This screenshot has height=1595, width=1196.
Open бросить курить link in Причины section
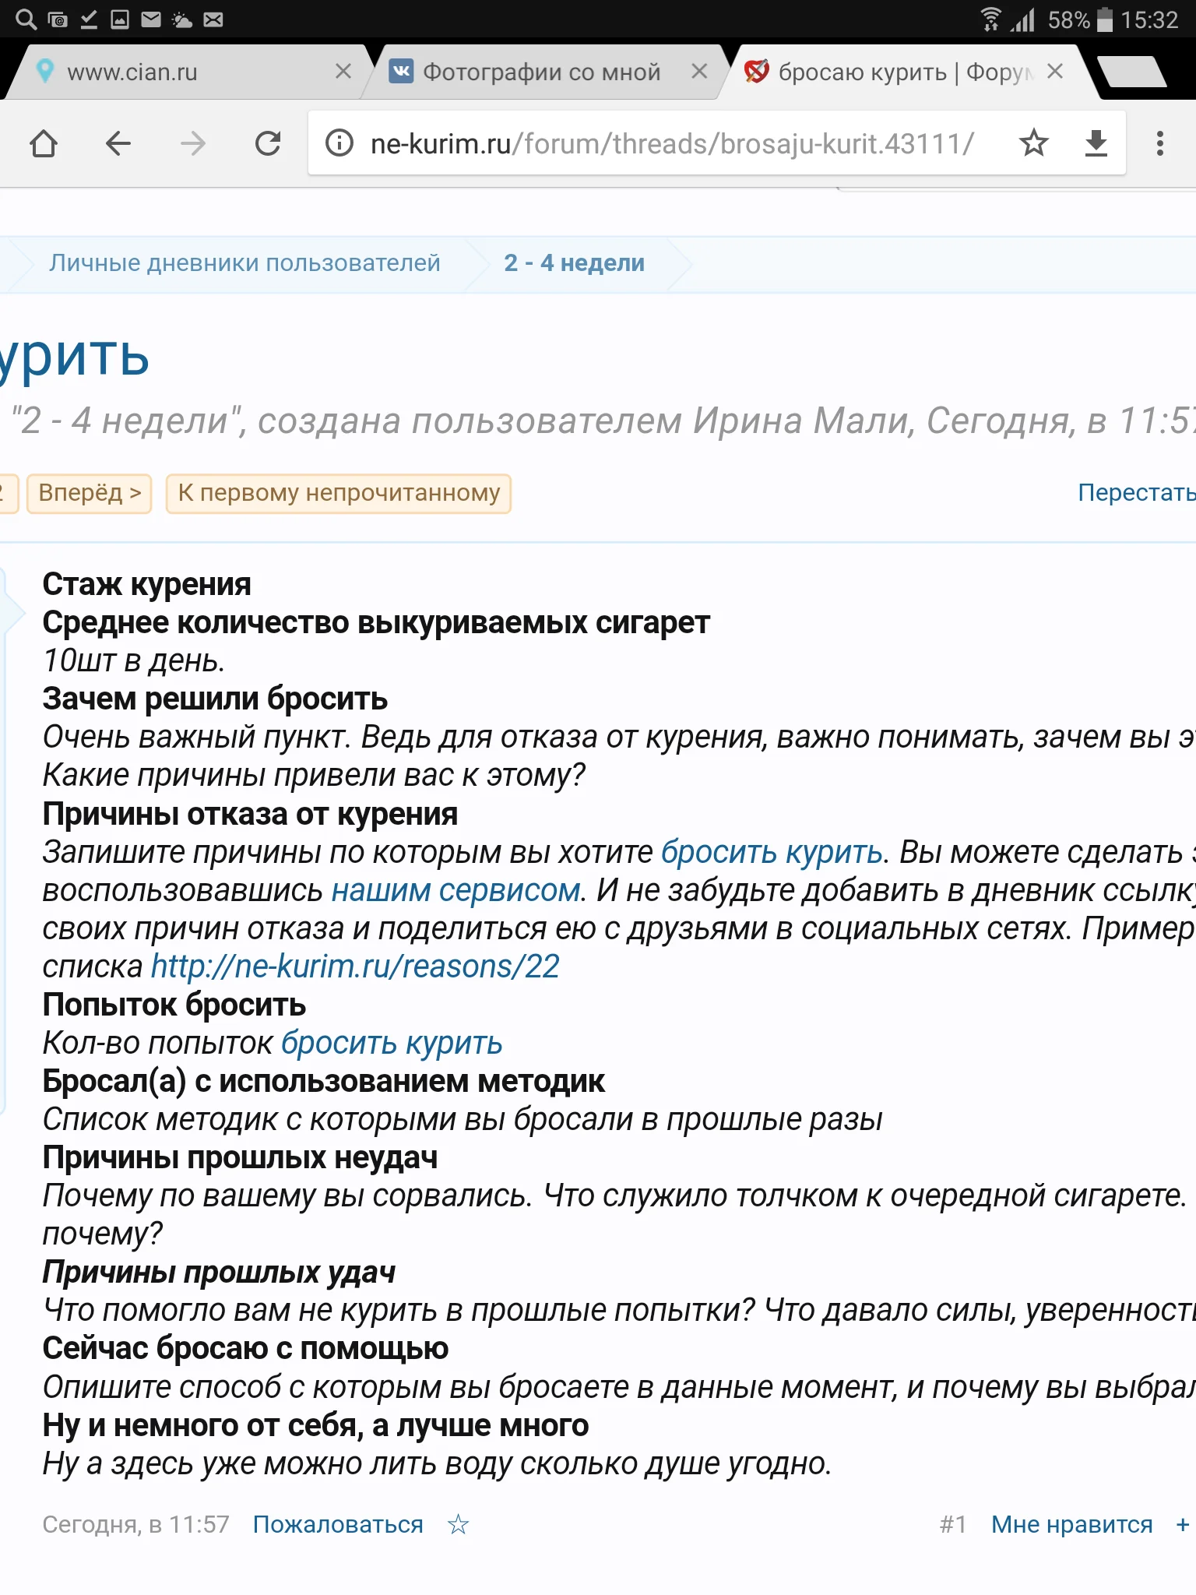click(x=771, y=852)
